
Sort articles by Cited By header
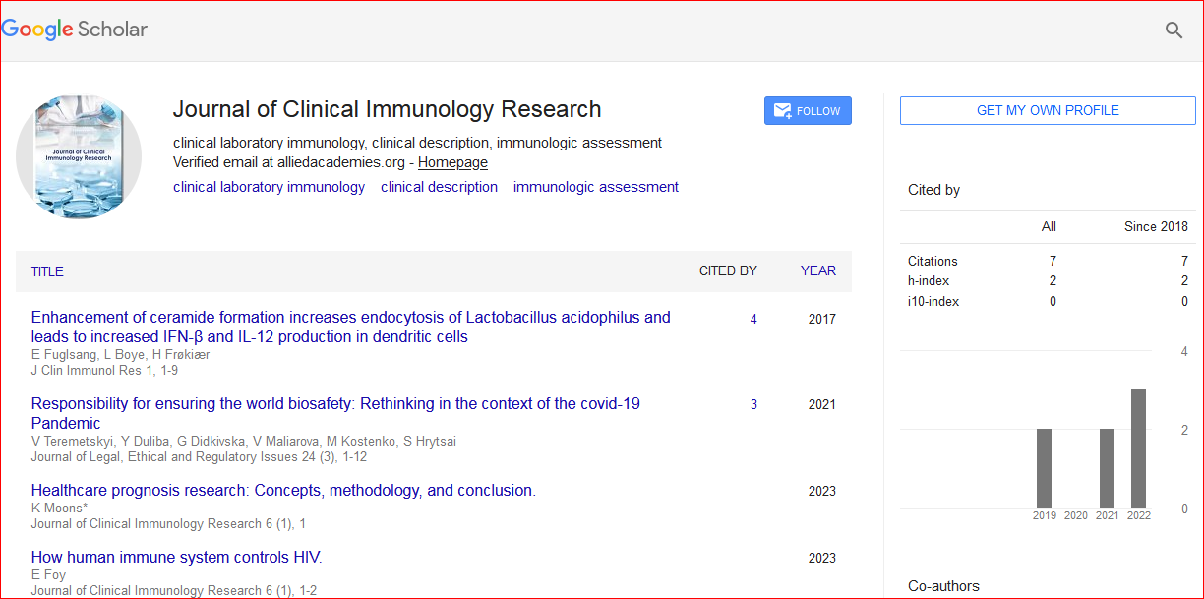click(727, 270)
